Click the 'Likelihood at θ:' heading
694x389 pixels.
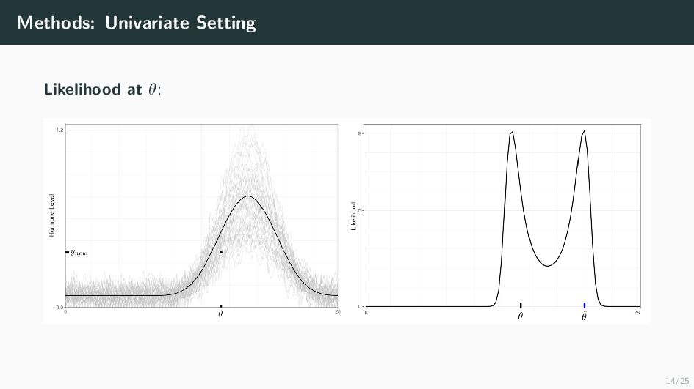coord(102,89)
